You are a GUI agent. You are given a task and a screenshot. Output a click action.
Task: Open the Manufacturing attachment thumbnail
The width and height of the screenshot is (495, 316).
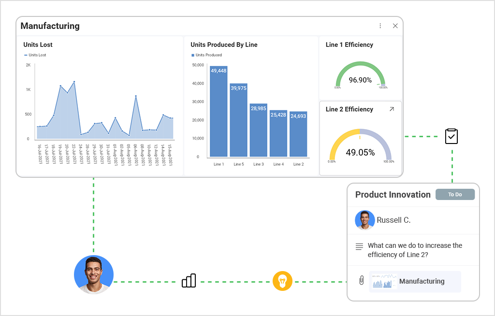[x=384, y=281]
